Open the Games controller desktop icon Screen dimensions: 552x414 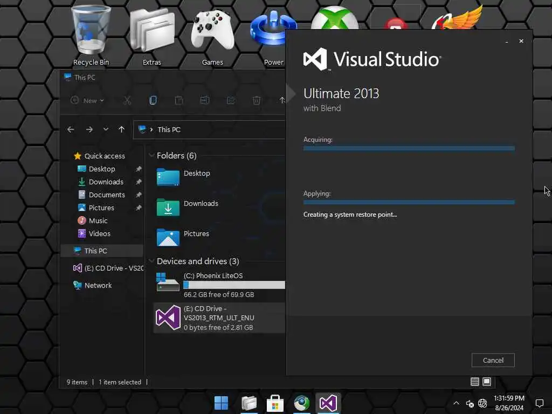click(x=212, y=35)
